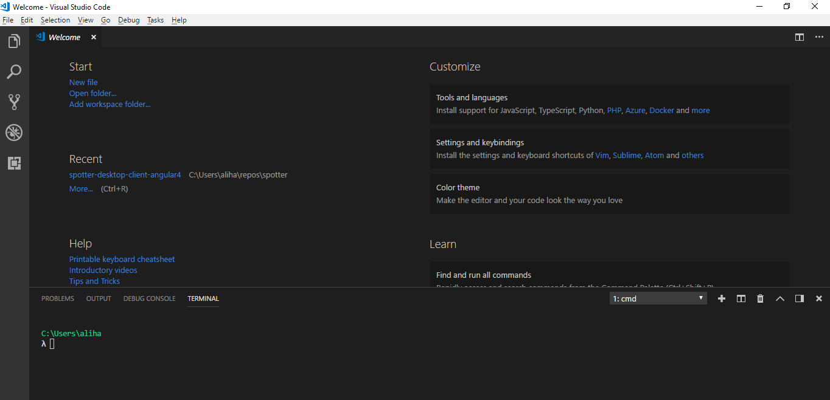Open Tips and Tricks link

94,281
